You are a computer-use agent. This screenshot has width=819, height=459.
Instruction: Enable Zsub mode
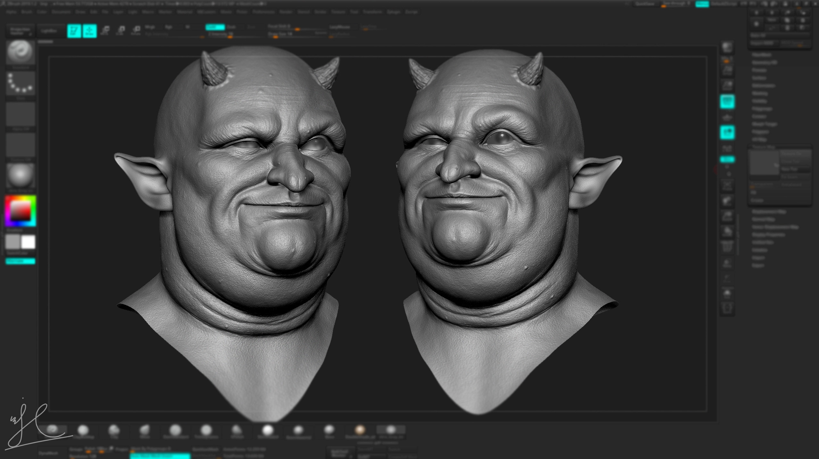pyautogui.click(x=231, y=27)
